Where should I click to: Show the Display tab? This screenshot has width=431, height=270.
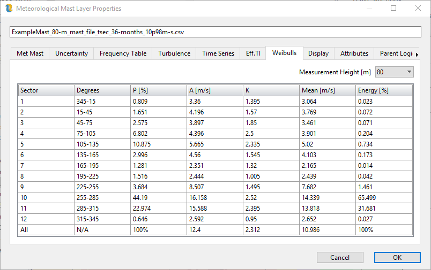[318, 53]
